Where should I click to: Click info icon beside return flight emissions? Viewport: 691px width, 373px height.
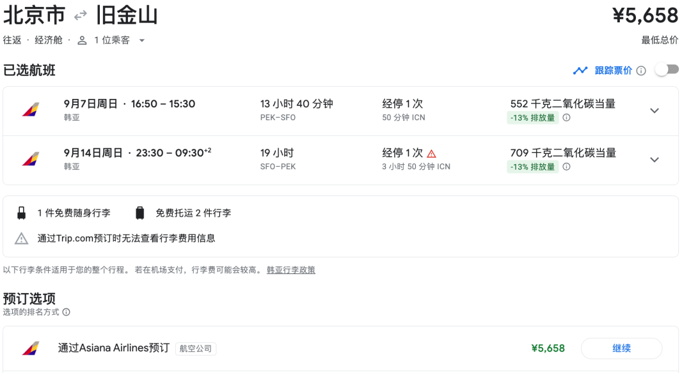(x=566, y=167)
